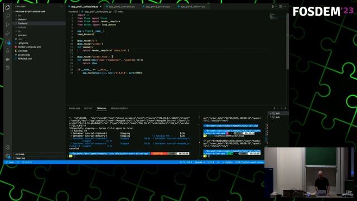Screen dimensions: 357x201
Task: Change indentation via Spaces: 4 indicator
Action: tap(200, 162)
